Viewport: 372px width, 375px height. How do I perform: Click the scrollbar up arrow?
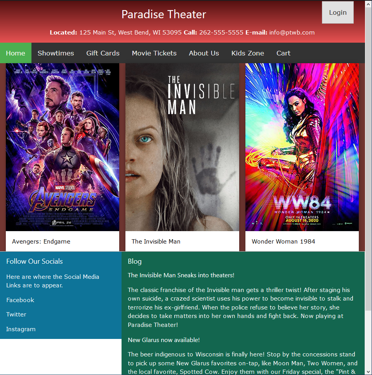(x=369, y=4)
